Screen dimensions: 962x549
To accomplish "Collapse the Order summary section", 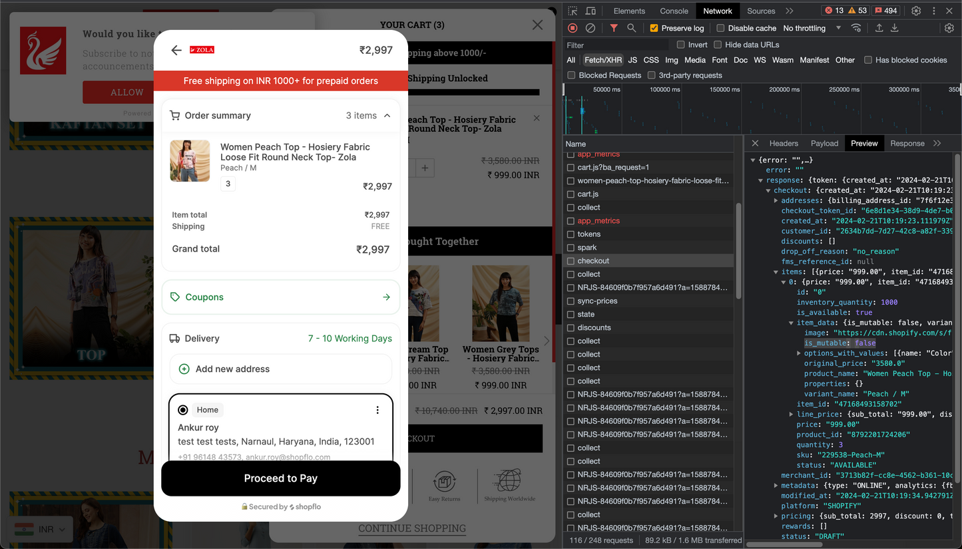I will [x=387, y=116].
